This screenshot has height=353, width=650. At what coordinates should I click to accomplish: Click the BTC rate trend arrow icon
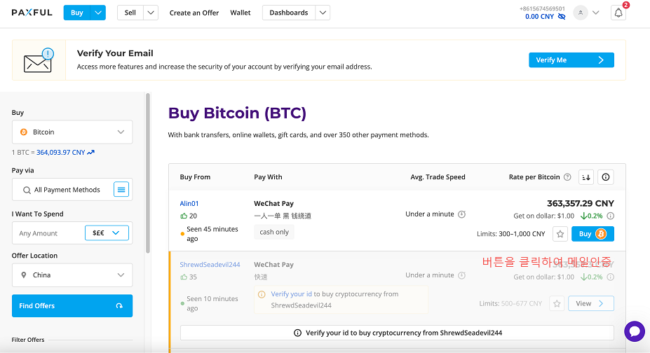point(90,152)
